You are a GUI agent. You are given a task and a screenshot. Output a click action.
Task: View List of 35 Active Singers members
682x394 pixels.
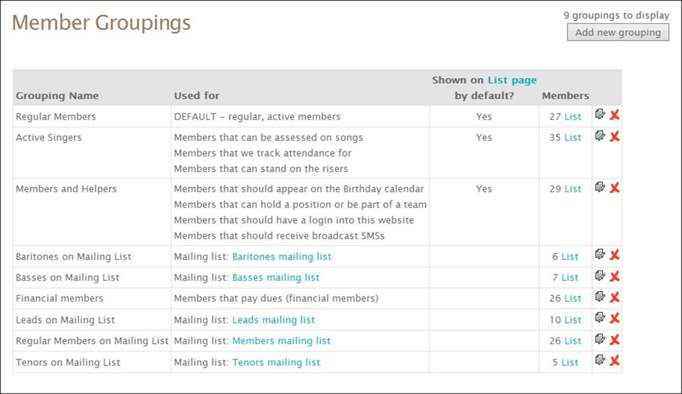click(573, 138)
